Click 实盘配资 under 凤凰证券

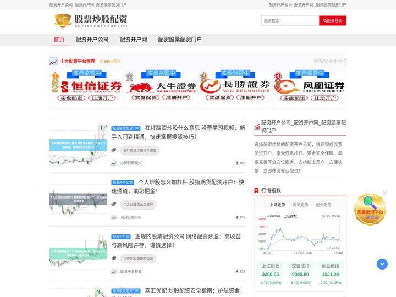pos(294,98)
